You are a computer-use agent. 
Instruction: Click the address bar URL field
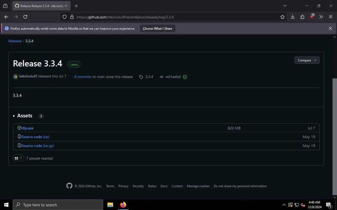point(174,17)
